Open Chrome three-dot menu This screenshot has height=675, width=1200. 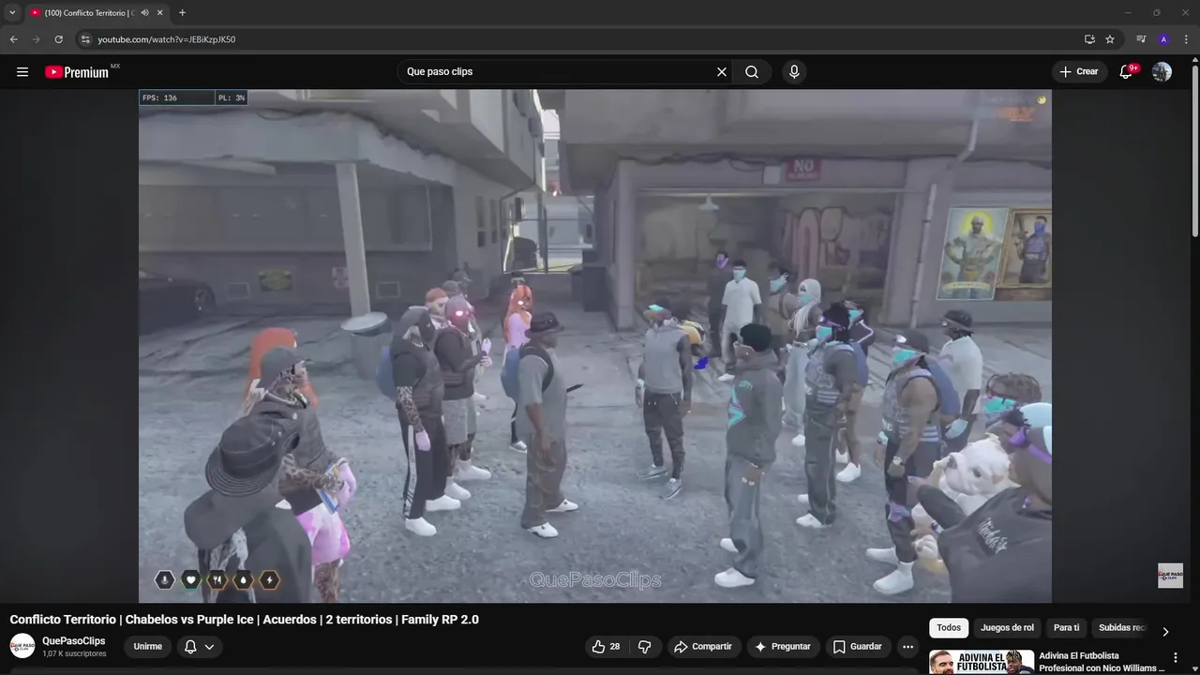1186,39
